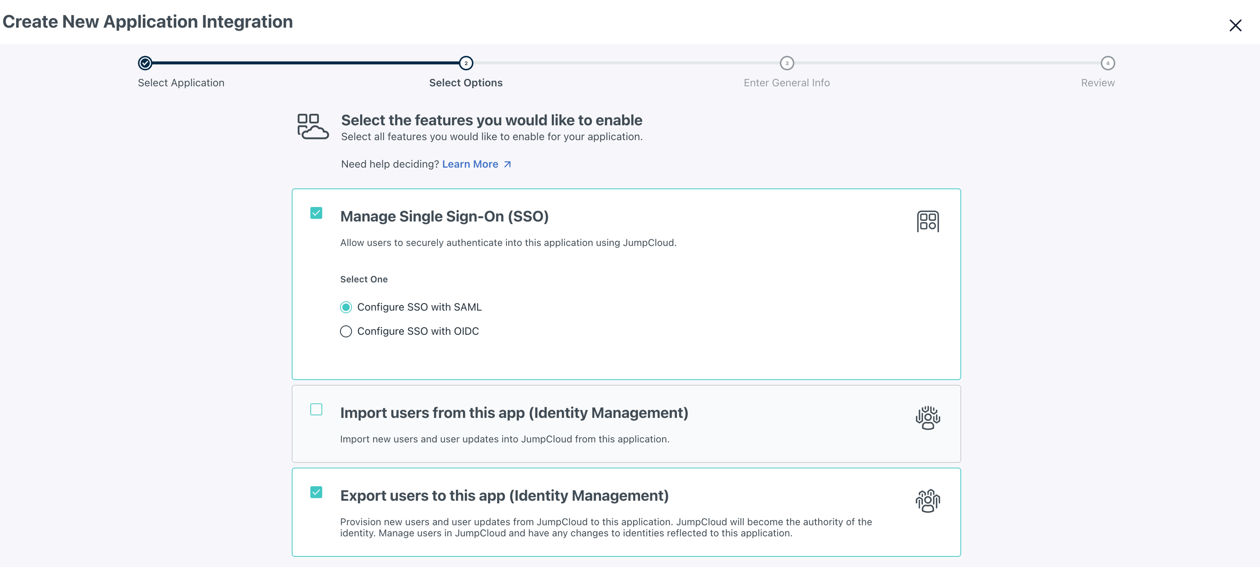
Task: Click the completed step one checkmark circle
Action: pos(145,63)
